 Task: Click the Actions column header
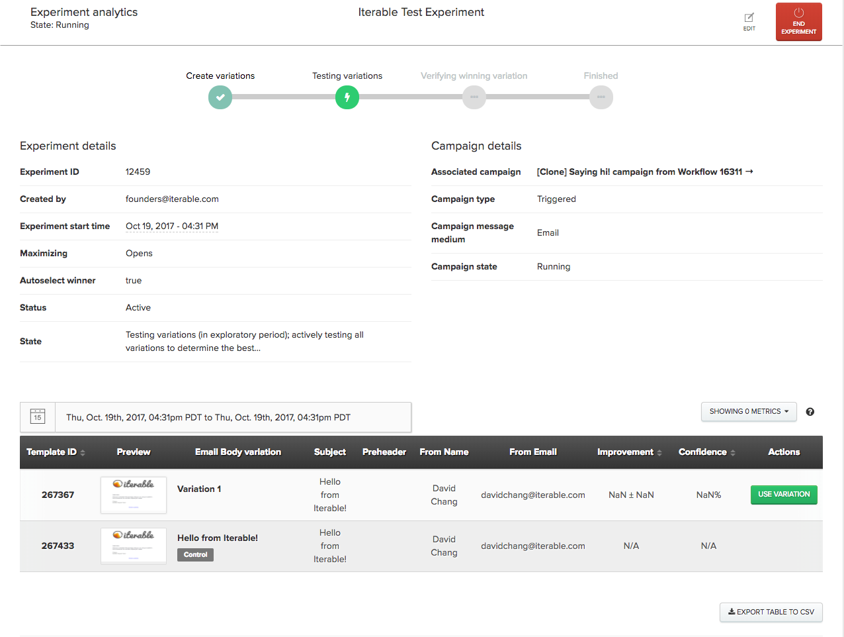pyautogui.click(x=784, y=452)
